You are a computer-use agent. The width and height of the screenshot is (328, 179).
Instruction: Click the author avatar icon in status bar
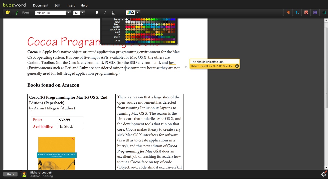[x=24, y=174]
